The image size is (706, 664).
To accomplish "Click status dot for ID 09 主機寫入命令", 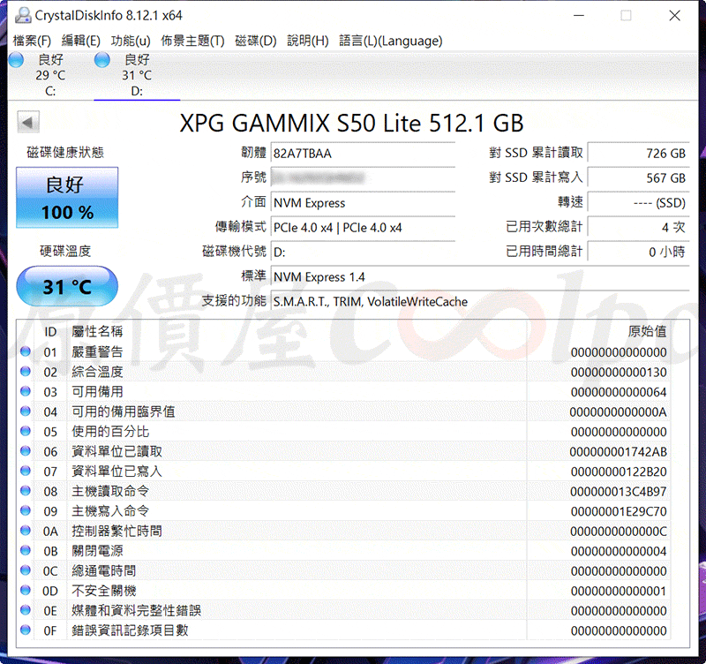I will [x=26, y=510].
